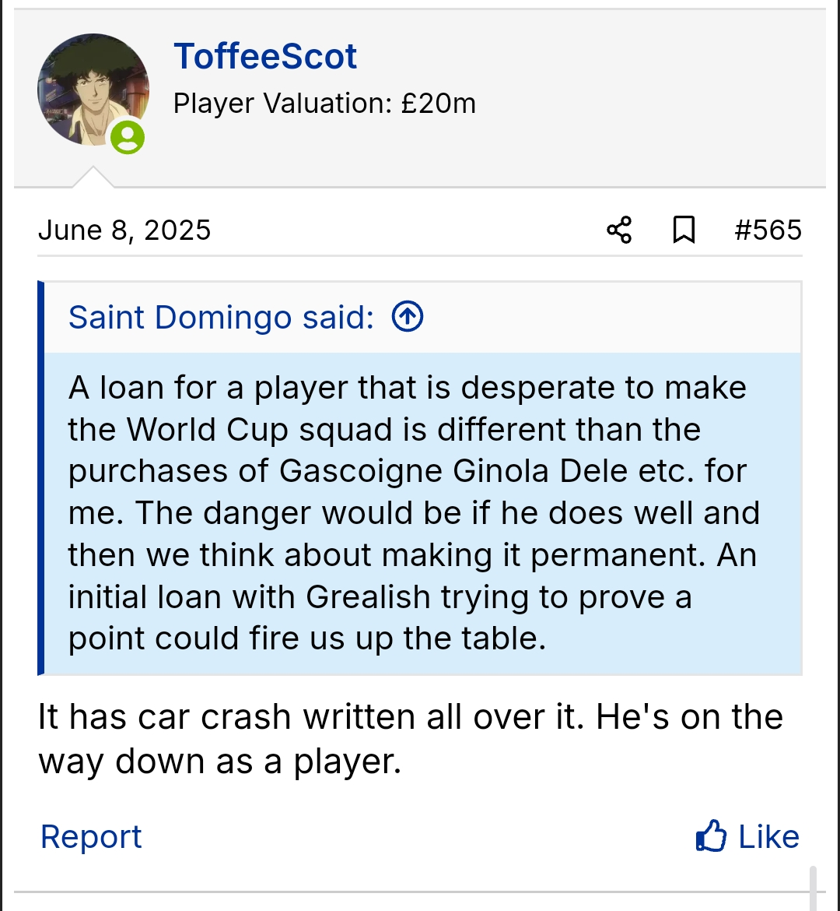Click the green online status badge

pyautogui.click(x=128, y=138)
